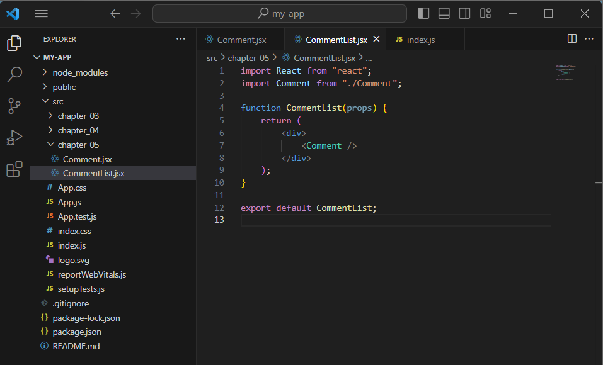Click the chapter_05 breadcrumb segment
The image size is (603, 365).
coord(248,58)
